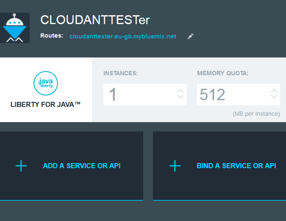Click the Java Liberty circular logo
Viewport: 286px width, 221px height.
pos(46,83)
